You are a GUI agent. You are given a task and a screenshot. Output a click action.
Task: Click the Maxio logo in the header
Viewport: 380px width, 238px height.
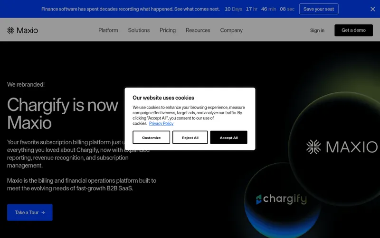pyautogui.click(x=22, y=30)
